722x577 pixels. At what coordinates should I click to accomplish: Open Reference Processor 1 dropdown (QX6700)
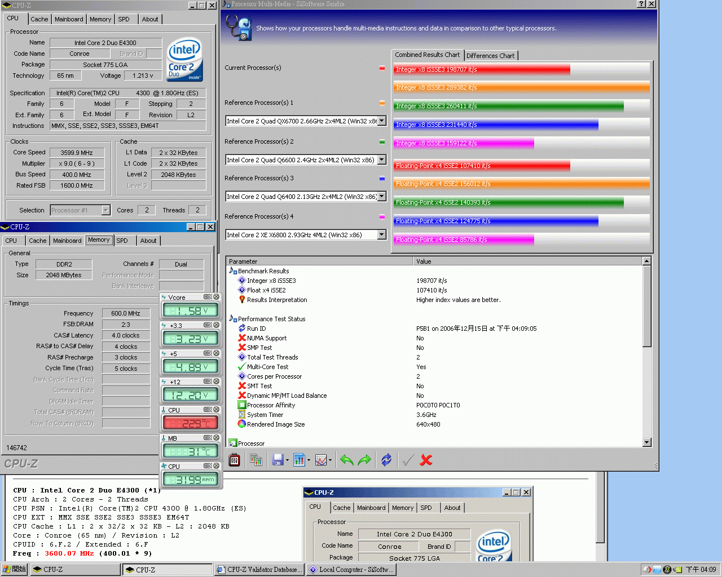click(x=382, y=121)
